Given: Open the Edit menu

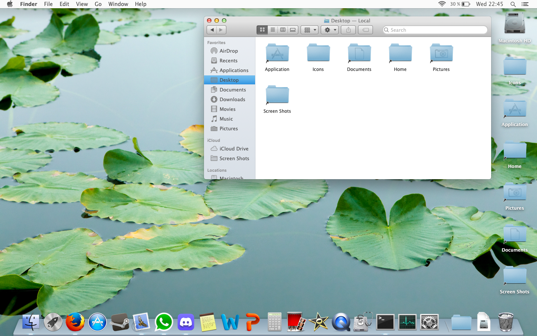Looking at the screenshot, I should coord(65,4).
